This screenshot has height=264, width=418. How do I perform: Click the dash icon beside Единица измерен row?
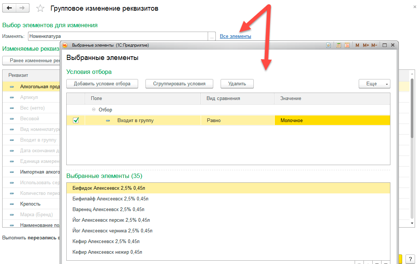12,161
